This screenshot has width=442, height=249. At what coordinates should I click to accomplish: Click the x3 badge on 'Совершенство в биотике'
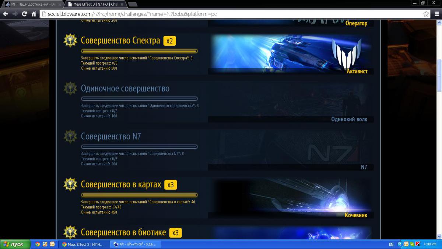(175, 233)
